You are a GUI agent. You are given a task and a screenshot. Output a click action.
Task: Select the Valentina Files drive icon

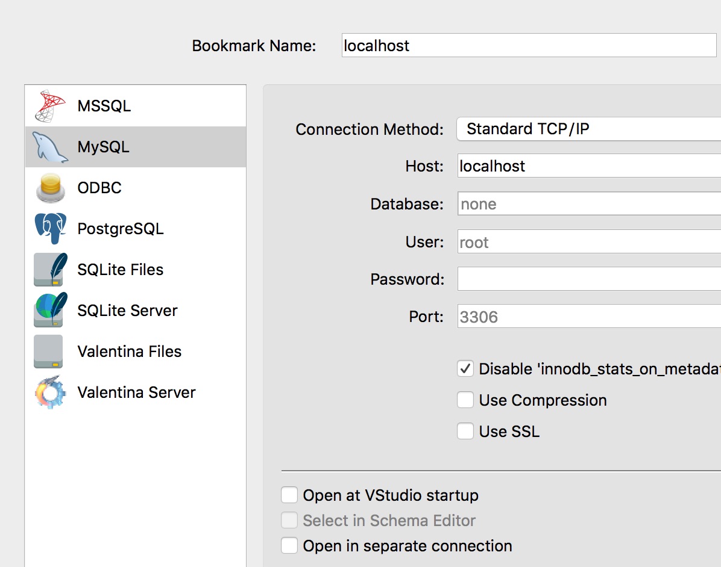pos(48,352)
